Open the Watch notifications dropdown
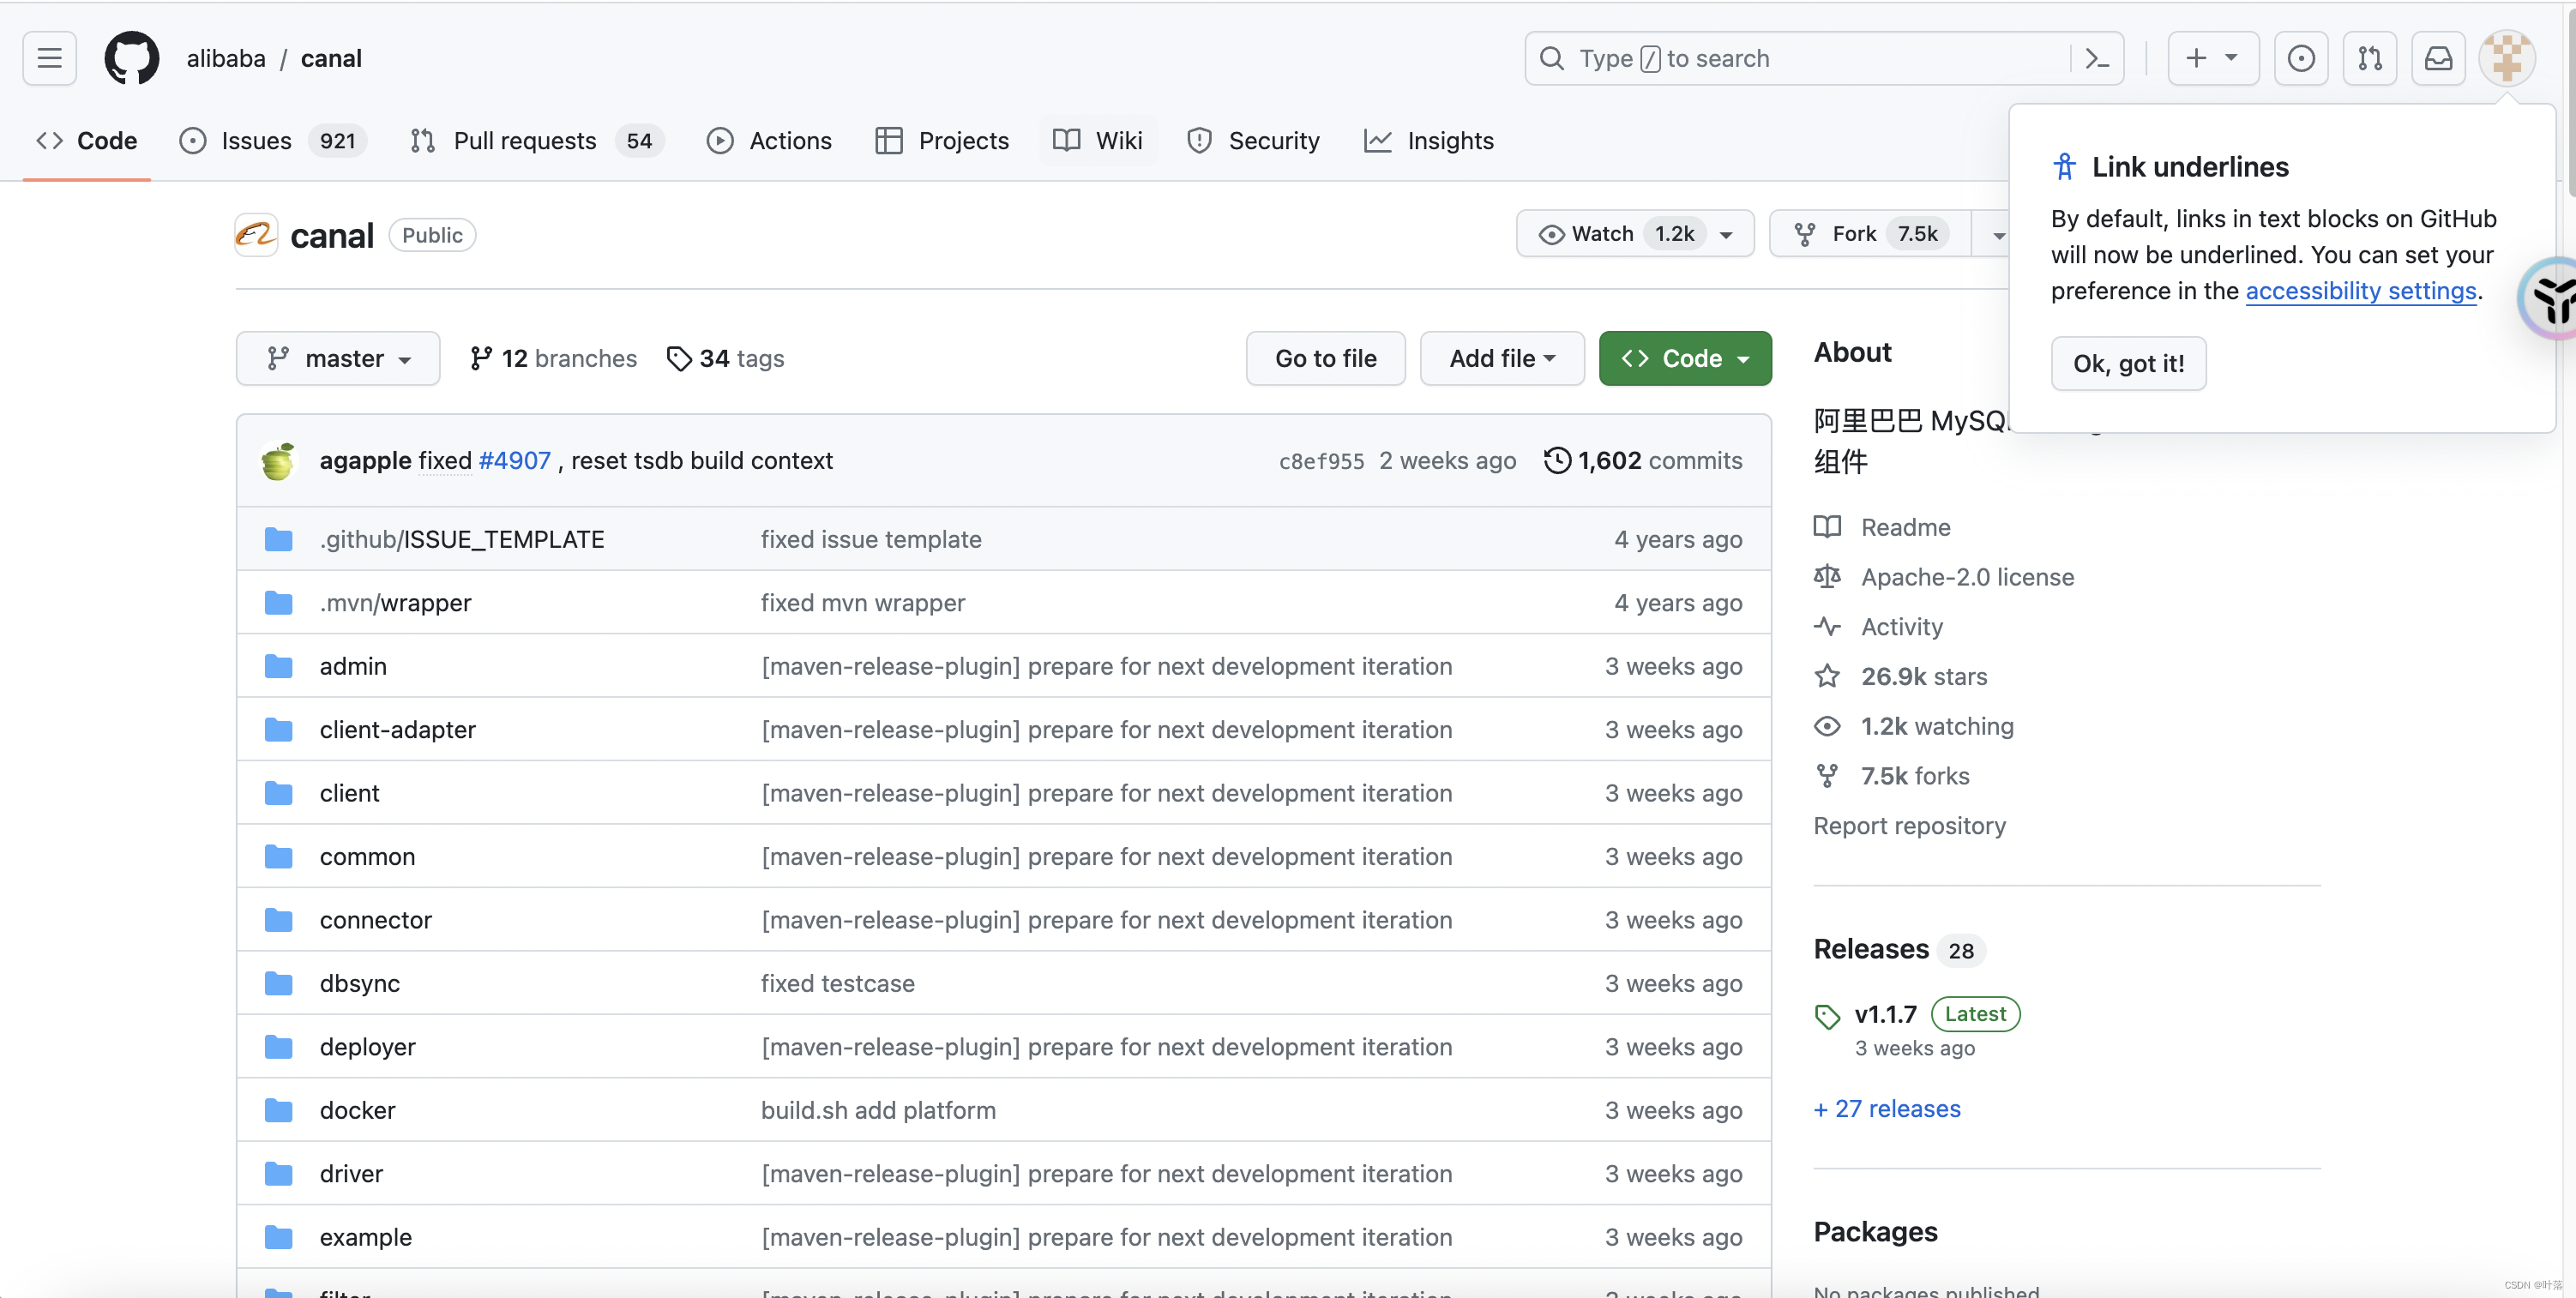Image resolution: width=2576 pixels, height=1298 pixels. point(1635,234)
